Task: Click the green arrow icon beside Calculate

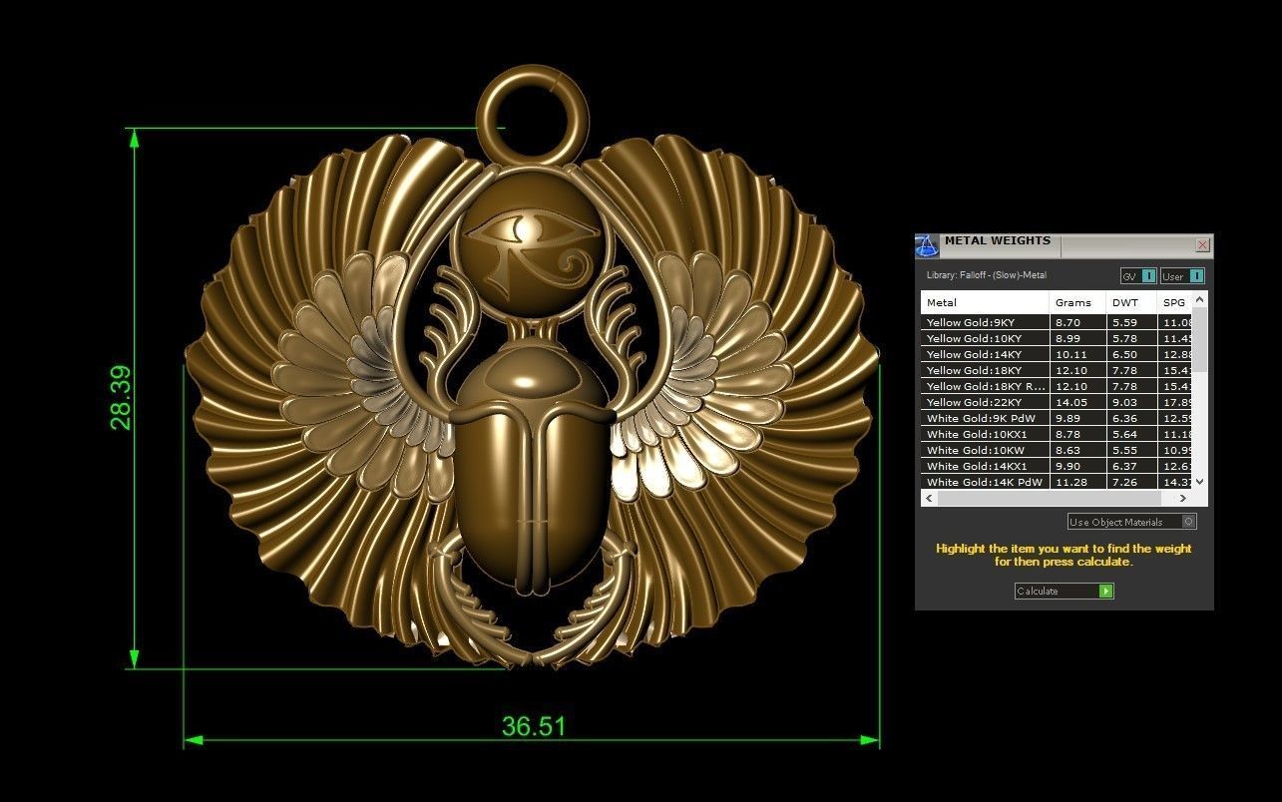Action: (1105, 591)
